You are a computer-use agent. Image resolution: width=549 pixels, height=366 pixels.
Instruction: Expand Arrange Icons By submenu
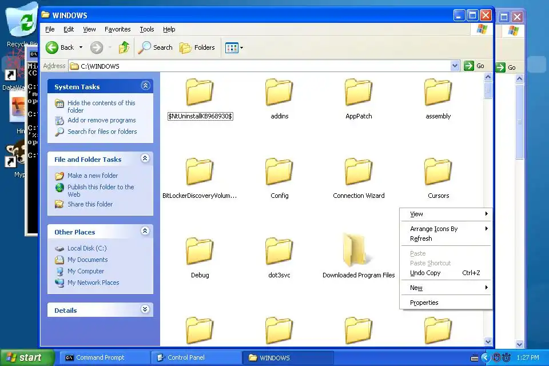[445, 229]
